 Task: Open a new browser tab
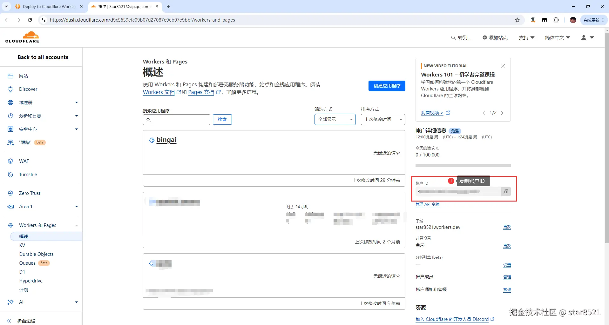[168, 6]
